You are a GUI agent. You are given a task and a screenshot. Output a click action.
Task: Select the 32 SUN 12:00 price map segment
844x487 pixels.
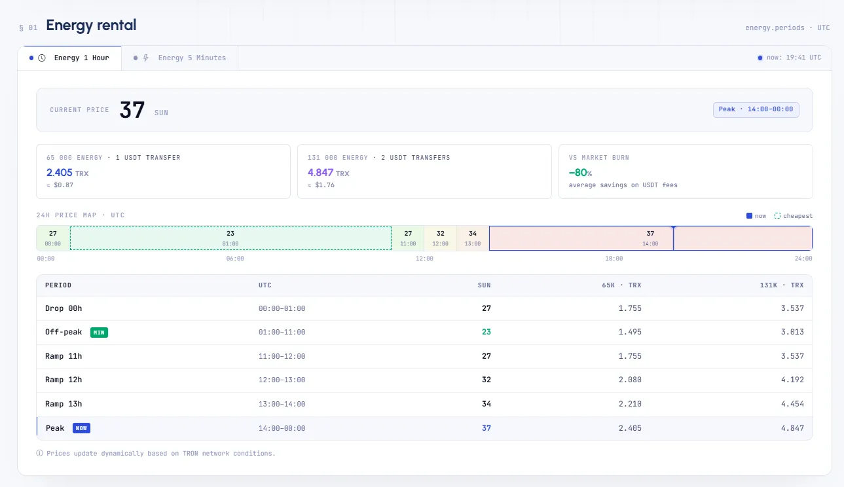(441, 238)
